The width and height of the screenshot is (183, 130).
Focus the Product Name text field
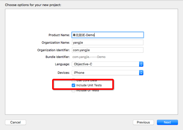[107, 35]
